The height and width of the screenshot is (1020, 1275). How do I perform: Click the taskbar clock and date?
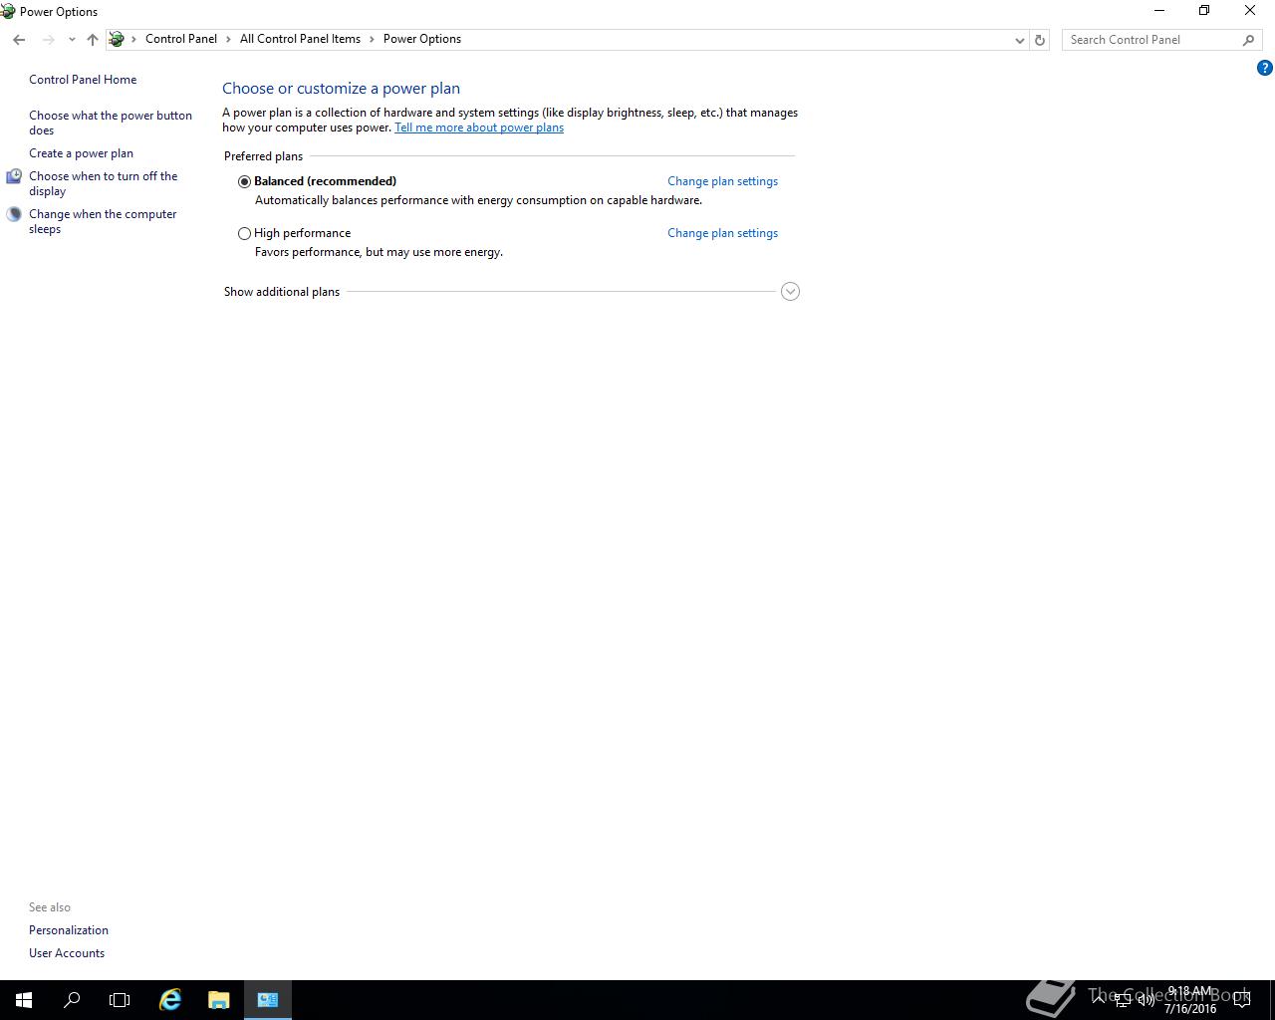click(1190, 1000)
